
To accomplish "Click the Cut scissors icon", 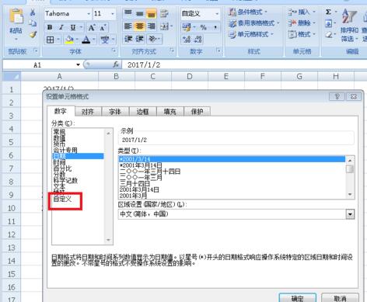I will coord(33,12).
